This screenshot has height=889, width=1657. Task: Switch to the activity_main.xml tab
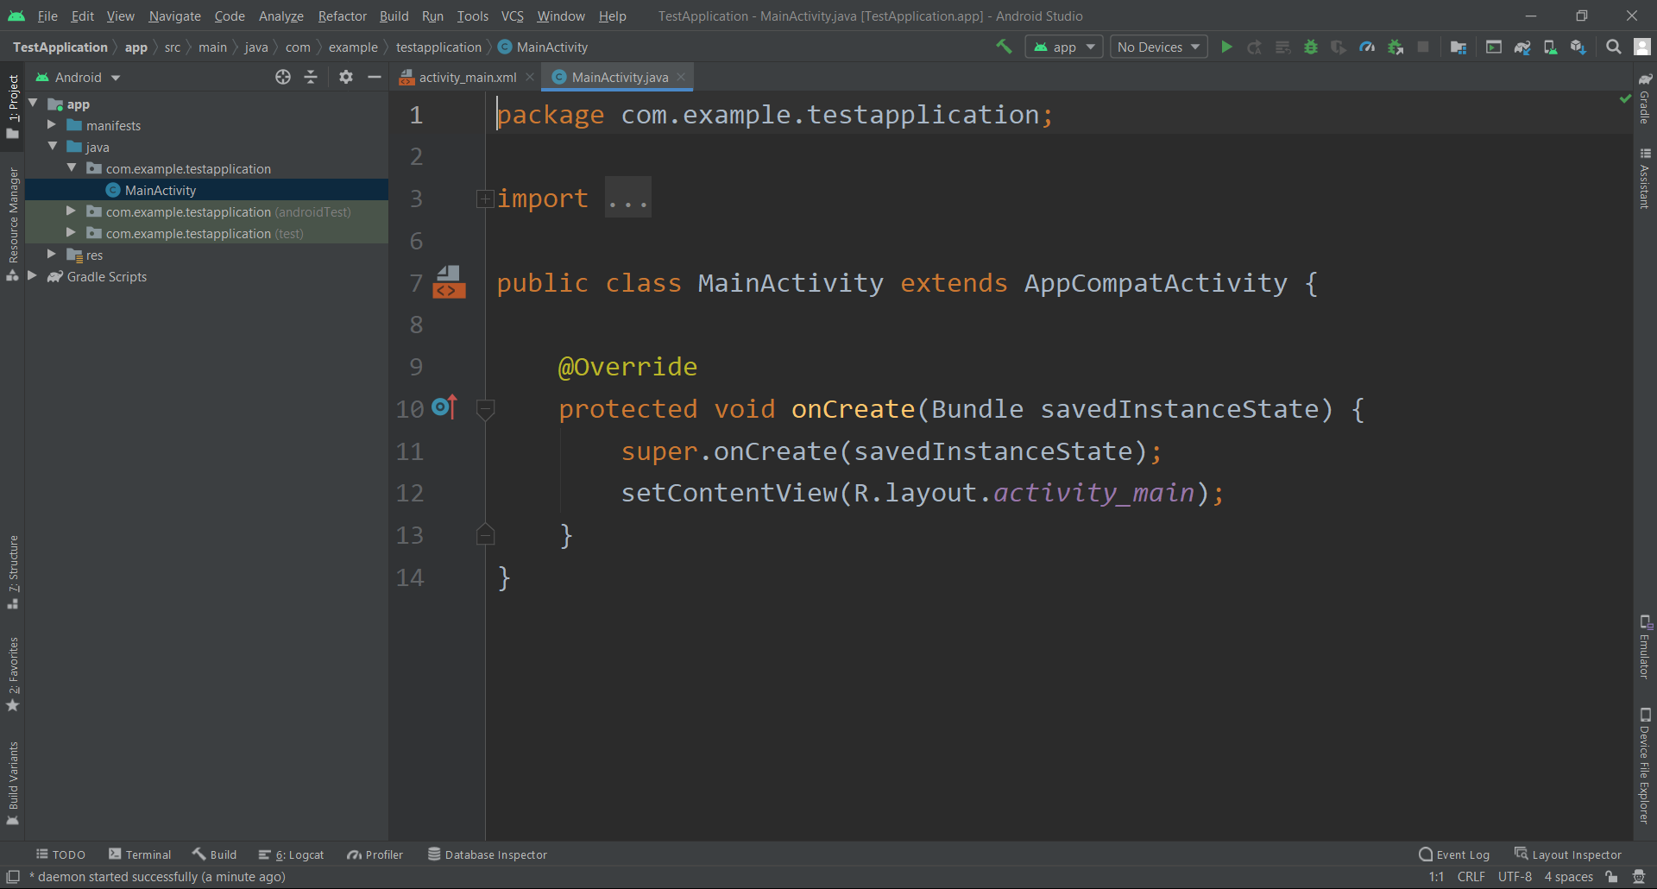pyautogui.click(x=467, y=77)
